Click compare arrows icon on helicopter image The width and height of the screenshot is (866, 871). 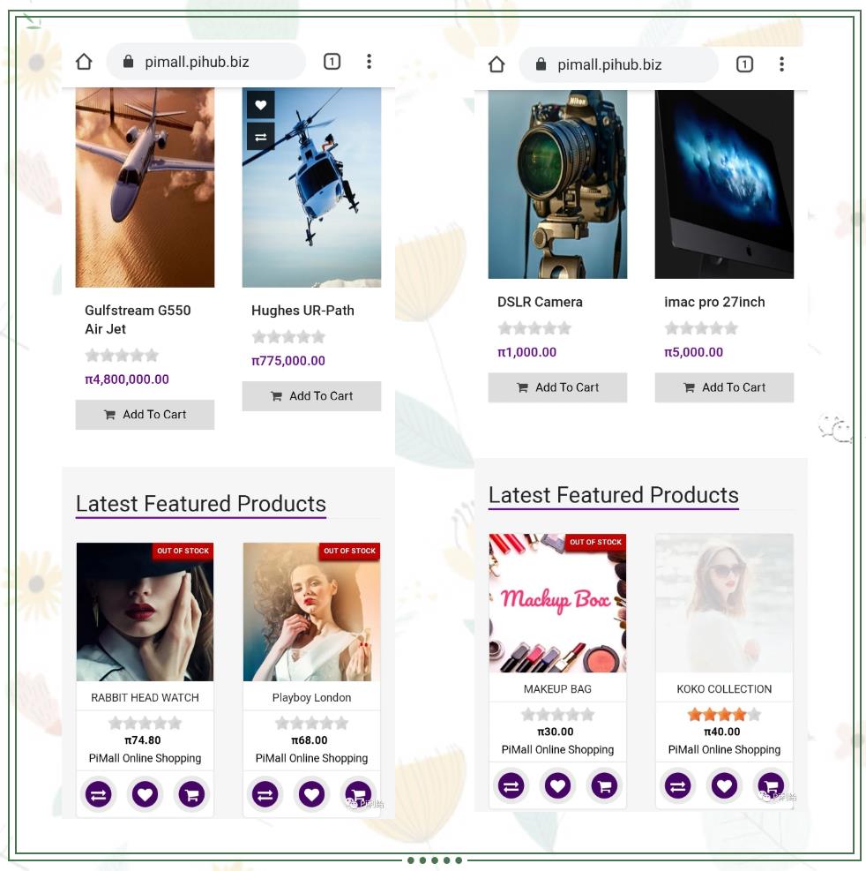261,137
